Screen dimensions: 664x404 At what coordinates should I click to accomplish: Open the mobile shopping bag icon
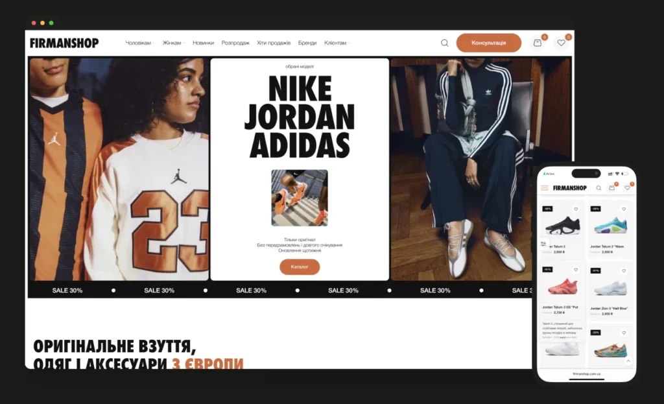[x=611, y=188]
